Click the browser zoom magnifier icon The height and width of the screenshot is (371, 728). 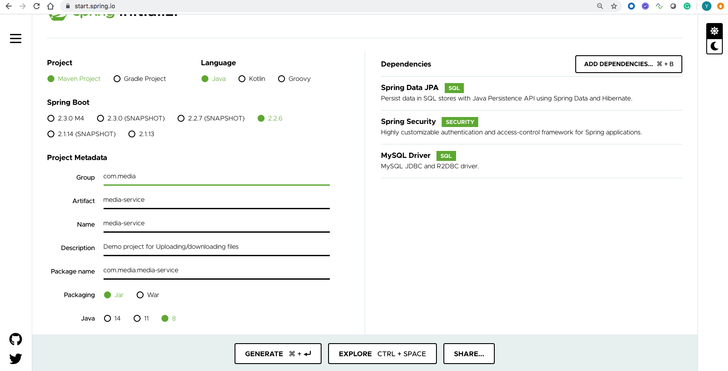[x=600, y=6]
